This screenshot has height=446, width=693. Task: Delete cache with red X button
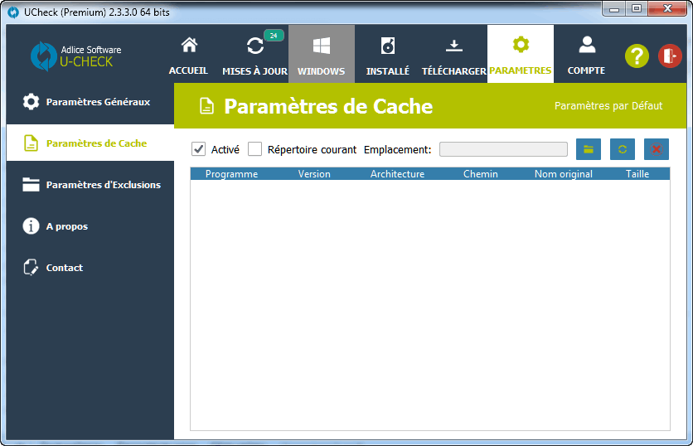pyautogui.click(x=656, y=149)
